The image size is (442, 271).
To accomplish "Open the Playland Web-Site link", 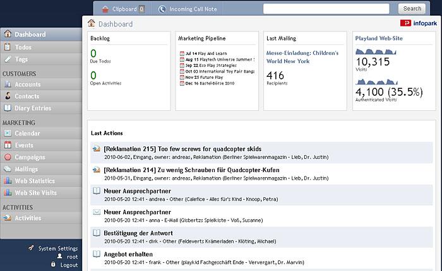I will tap(379, 38).
